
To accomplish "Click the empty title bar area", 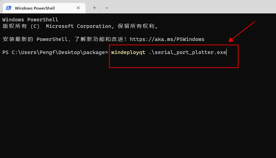I will click(x=190, y=7).
